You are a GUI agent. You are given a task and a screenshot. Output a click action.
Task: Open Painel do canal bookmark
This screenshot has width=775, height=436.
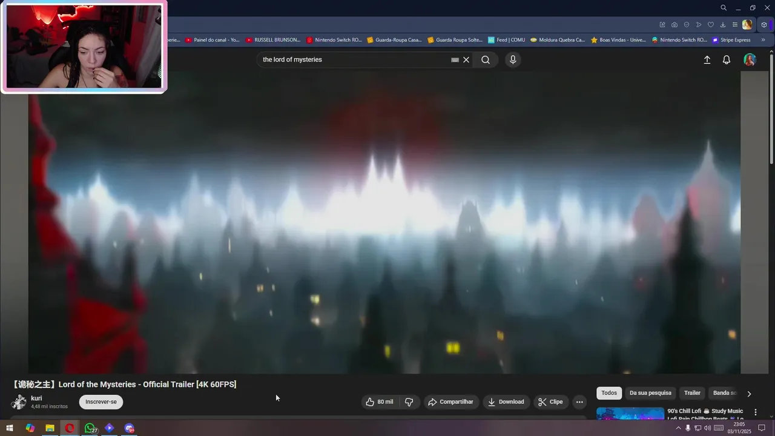213,40
